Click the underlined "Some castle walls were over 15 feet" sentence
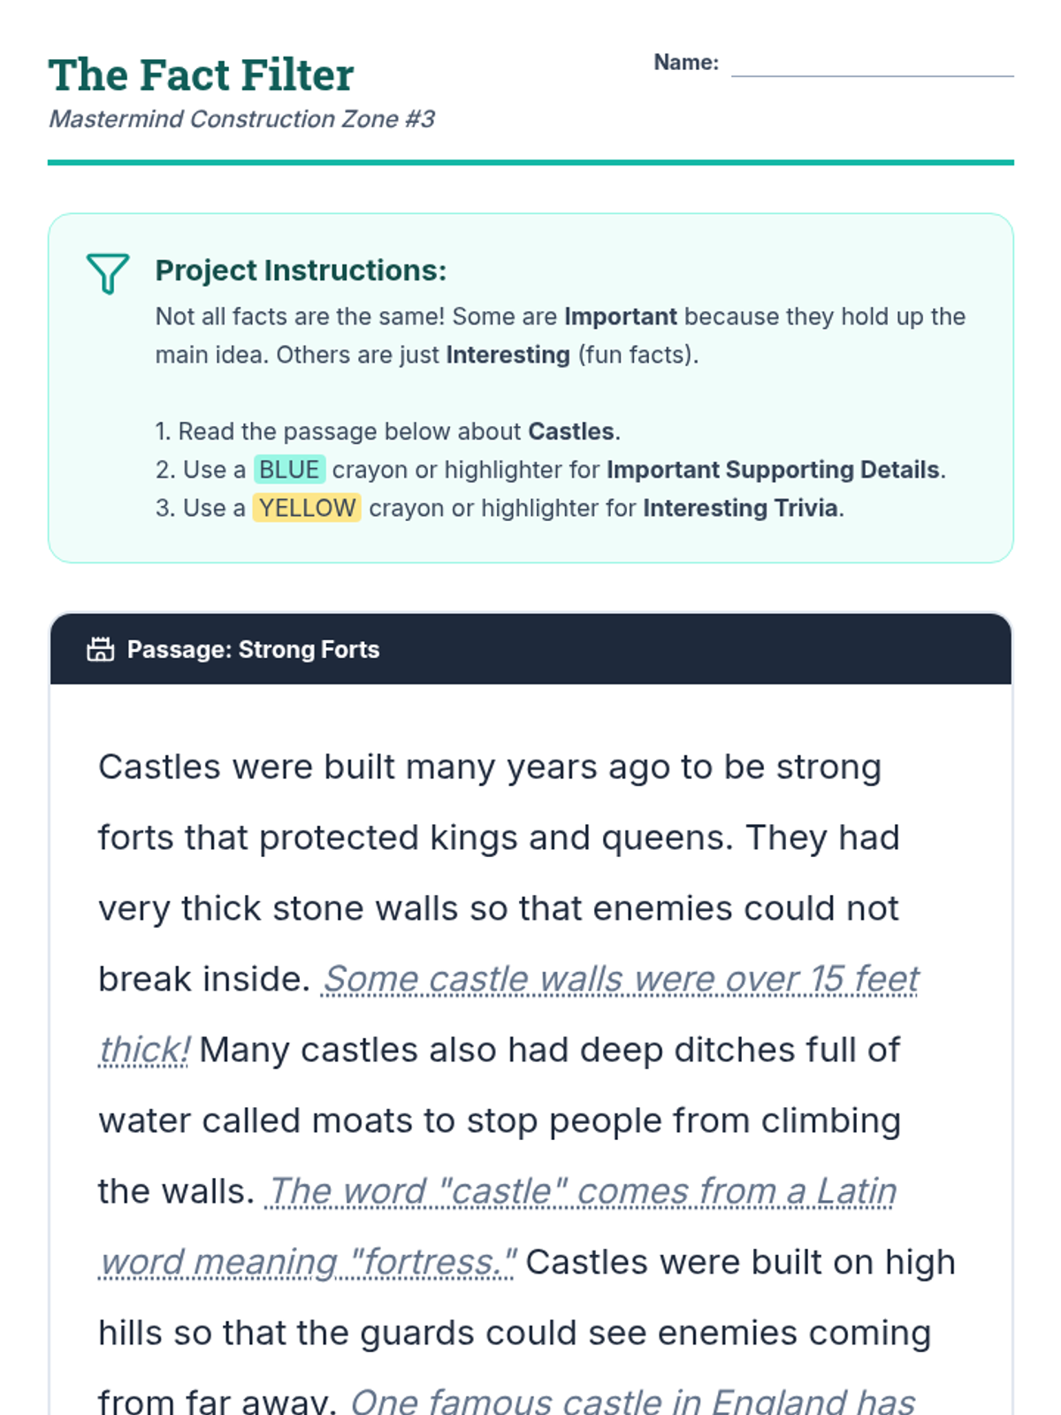 point(620,980)
